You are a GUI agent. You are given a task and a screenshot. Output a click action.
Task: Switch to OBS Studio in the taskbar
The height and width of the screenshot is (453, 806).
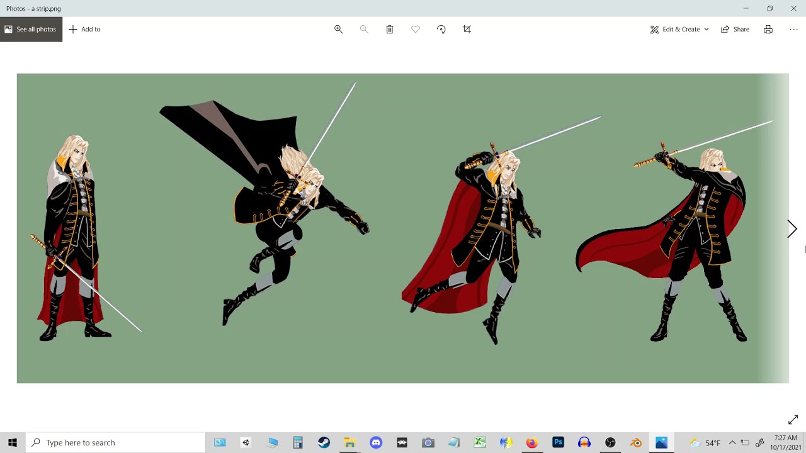(x=610, y=442)
